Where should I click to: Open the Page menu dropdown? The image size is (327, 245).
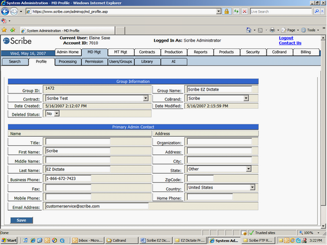(x=290, y=30)
